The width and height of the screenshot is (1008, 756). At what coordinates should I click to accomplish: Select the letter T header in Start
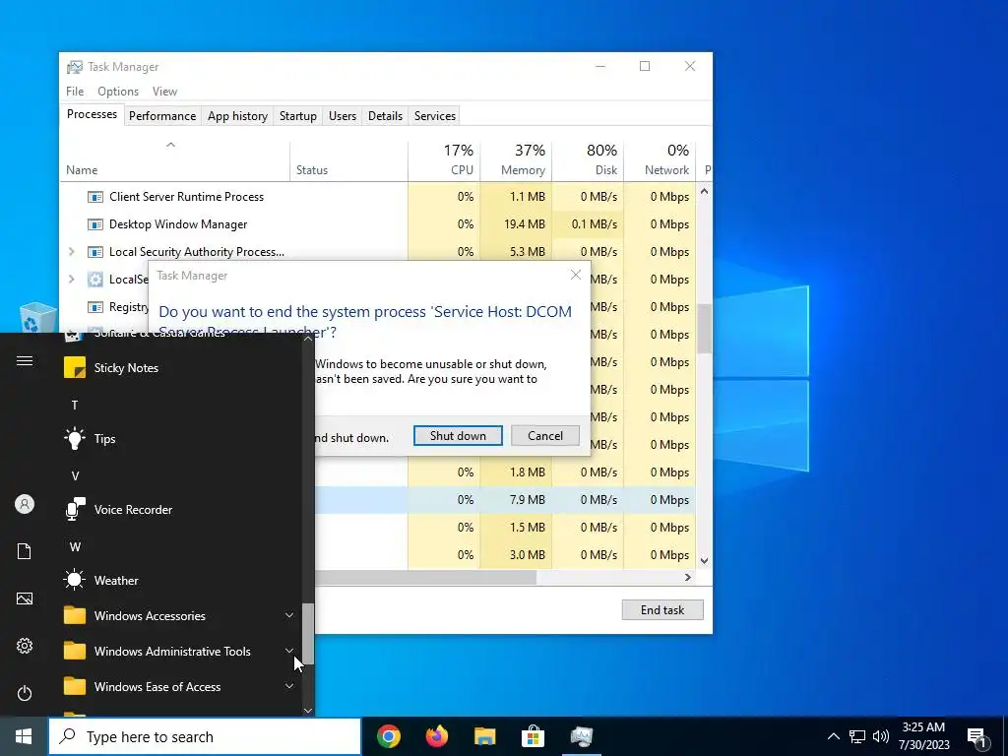click(x=75, y=405)
